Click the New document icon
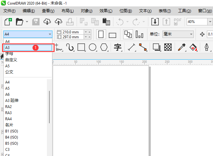 (8, 22)
